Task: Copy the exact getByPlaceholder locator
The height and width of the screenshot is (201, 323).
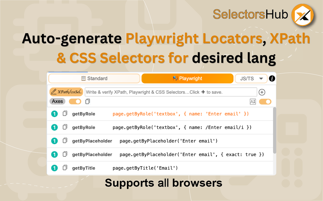Action: (65, 154)
